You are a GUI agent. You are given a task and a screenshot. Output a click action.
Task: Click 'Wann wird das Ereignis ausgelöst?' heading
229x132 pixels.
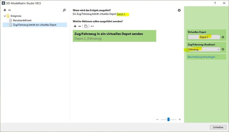(92, 10)
